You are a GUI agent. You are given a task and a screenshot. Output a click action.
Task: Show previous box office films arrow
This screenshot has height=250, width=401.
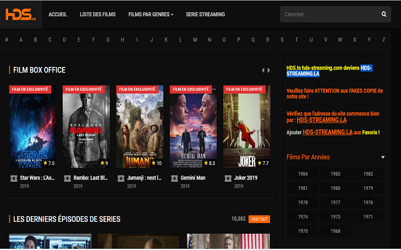coord(263,70)
